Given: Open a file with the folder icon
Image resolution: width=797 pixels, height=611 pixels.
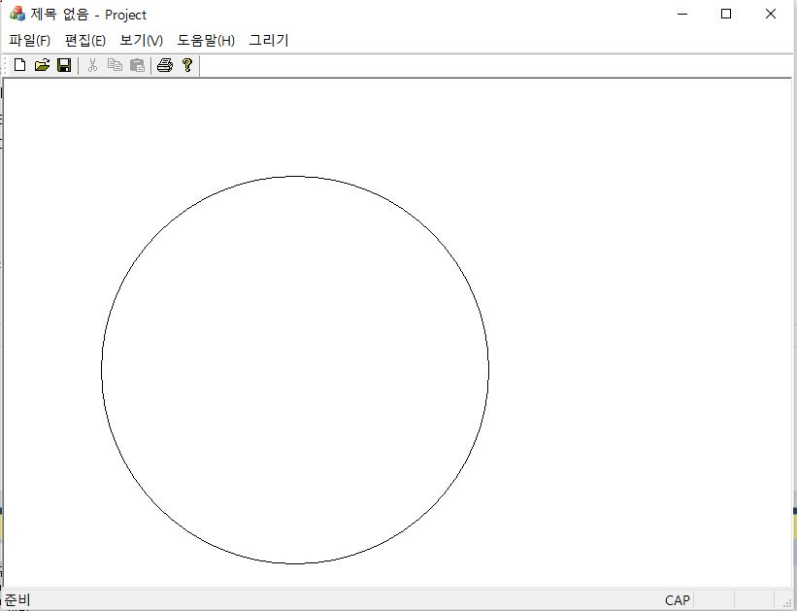Looking at the screenshot, I should point(42,65).
